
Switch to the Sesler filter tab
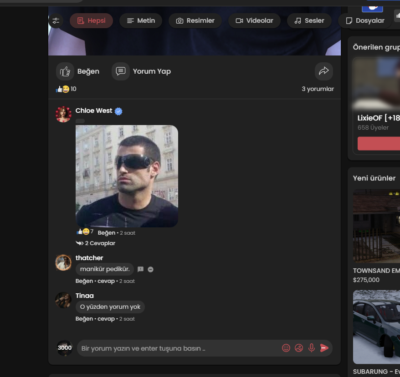(309, 20)
